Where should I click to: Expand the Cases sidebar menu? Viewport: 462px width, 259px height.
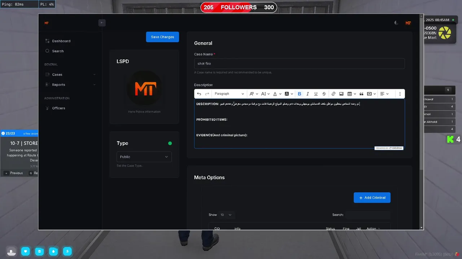[70, 74]
